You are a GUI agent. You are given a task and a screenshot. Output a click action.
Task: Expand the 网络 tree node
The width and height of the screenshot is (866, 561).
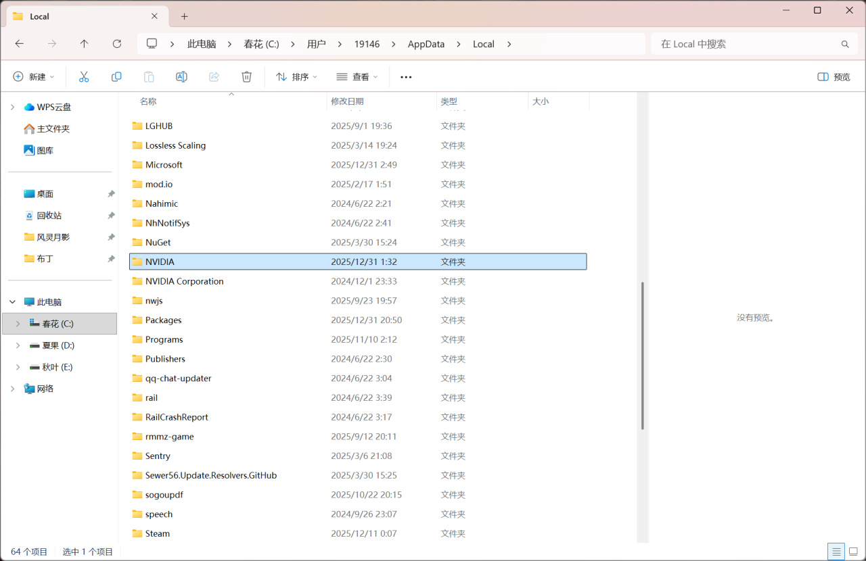coord(12,389)
